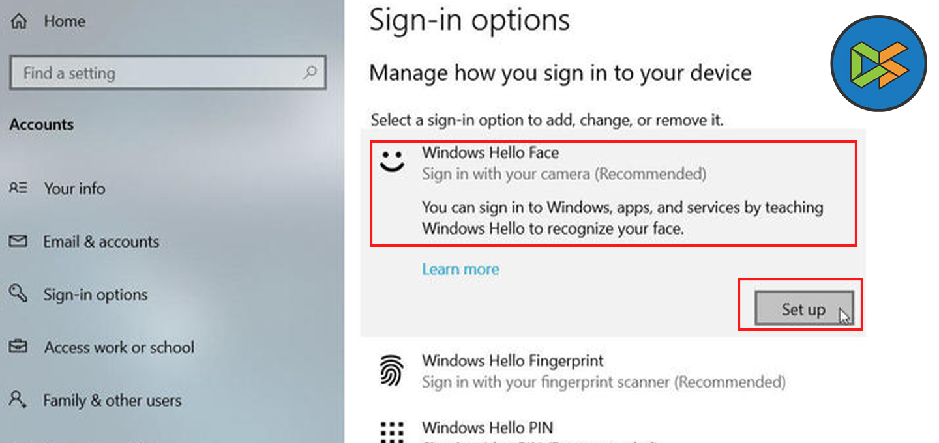Click the blue circular logo badge
Image resolution: width=939 pixels, height=443 pixels.
878,63
